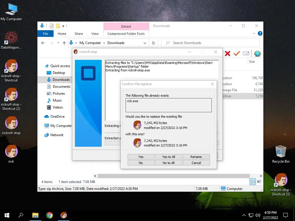Click Yes to replace rick.exe

[x=141, y=157]
